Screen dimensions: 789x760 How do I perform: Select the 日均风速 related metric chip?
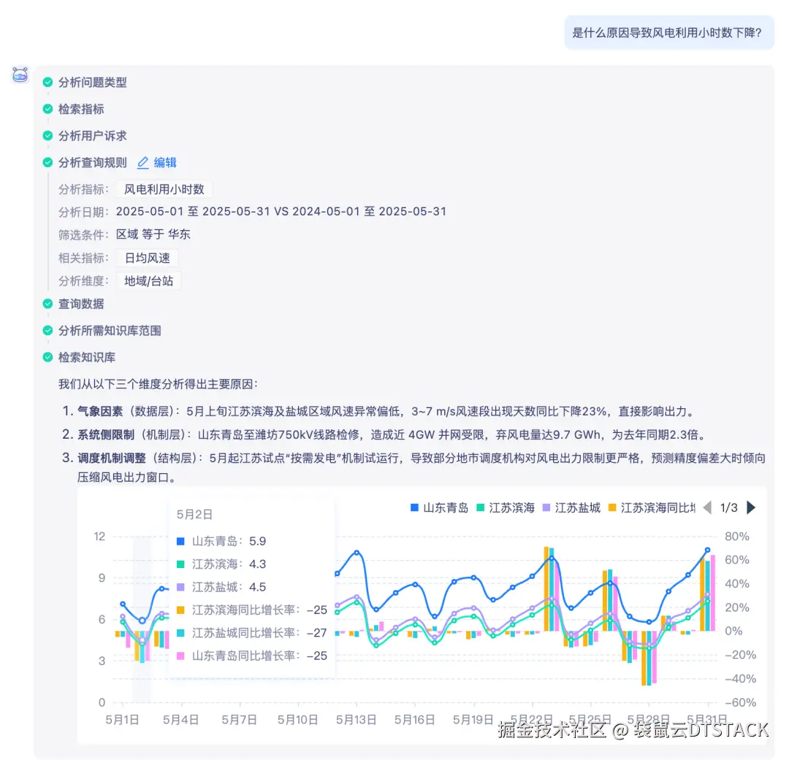[148, 258]
